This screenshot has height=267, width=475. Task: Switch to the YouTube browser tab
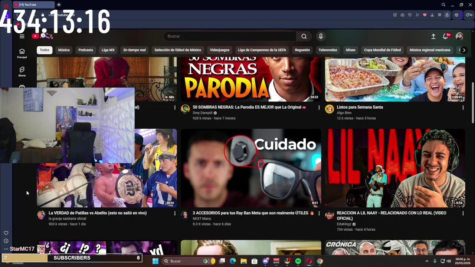33,5
